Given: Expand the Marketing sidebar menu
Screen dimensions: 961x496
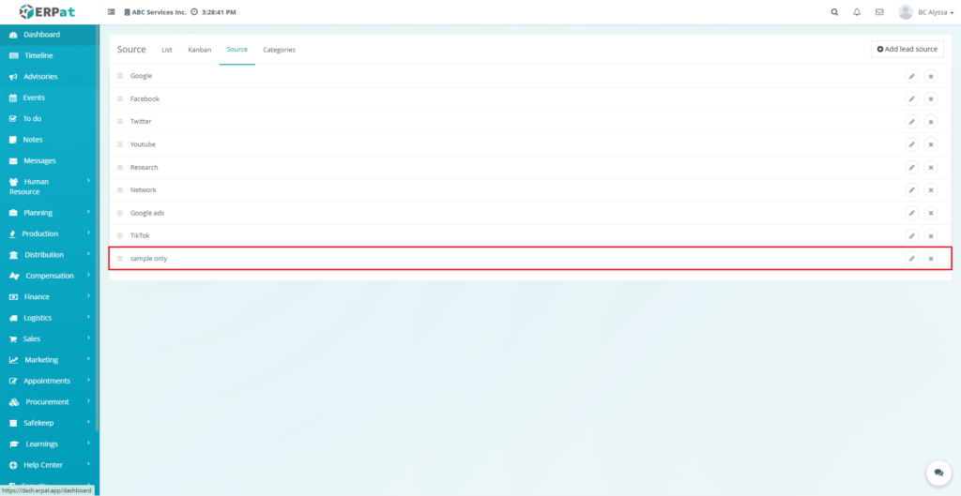Looking at the screenshot, I should [x=50, y=359].
